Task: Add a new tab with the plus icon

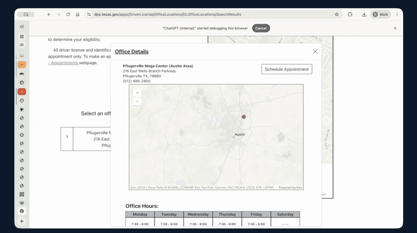Action: point(22,221)
